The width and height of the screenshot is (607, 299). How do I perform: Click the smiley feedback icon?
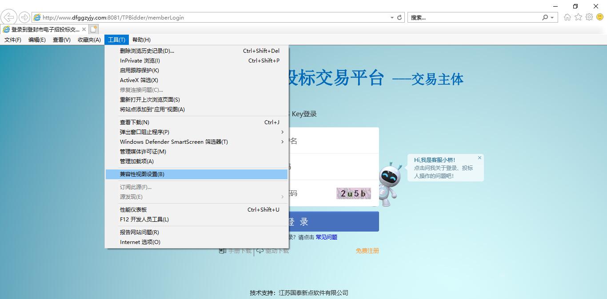(600, 17)
